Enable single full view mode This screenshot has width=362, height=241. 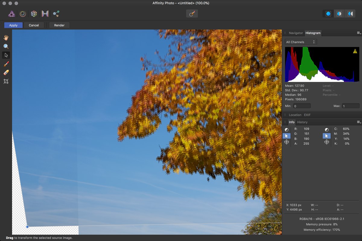coord(328,14)
